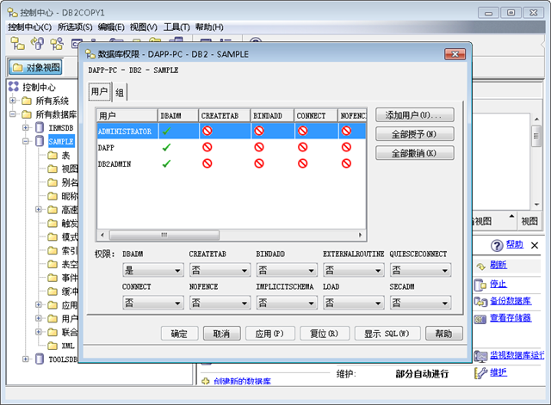Click the first Control Center toolbar icon

[17, 44]
